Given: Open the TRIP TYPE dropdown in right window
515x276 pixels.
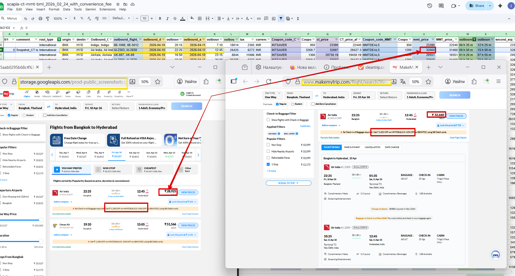Looking at the screenshot, I should [x=272, y=95].
